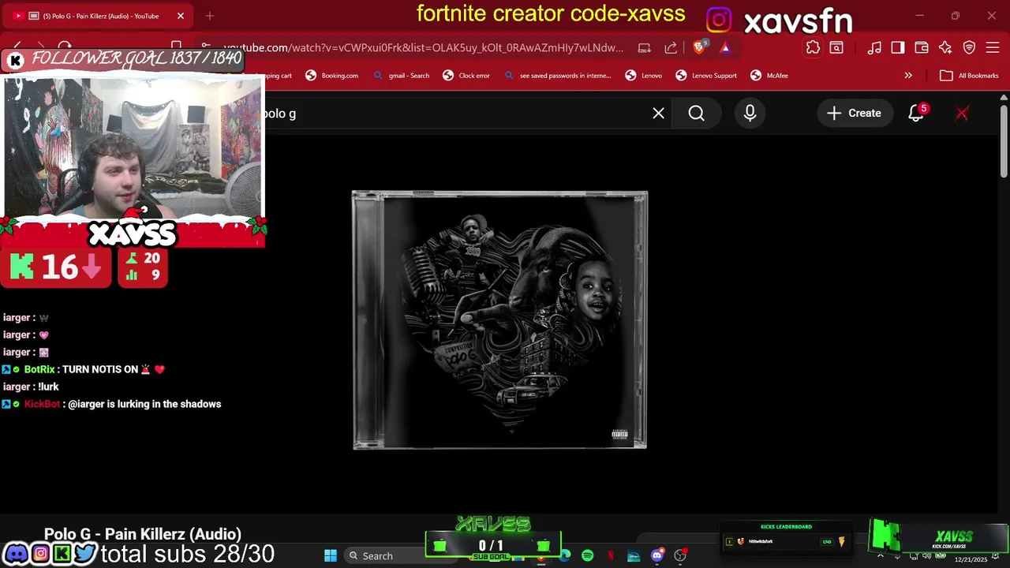This screenshot has height=568, width=1010.
Task: Open the Lenovo Support bookmark
Action: point(706,76)
